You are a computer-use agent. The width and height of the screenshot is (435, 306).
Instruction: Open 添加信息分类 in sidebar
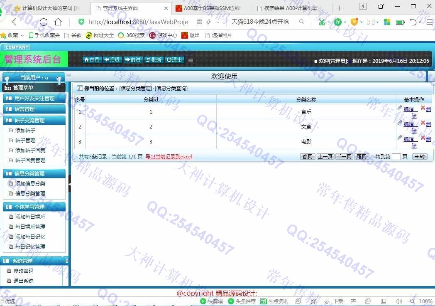(x=30, y=184)
